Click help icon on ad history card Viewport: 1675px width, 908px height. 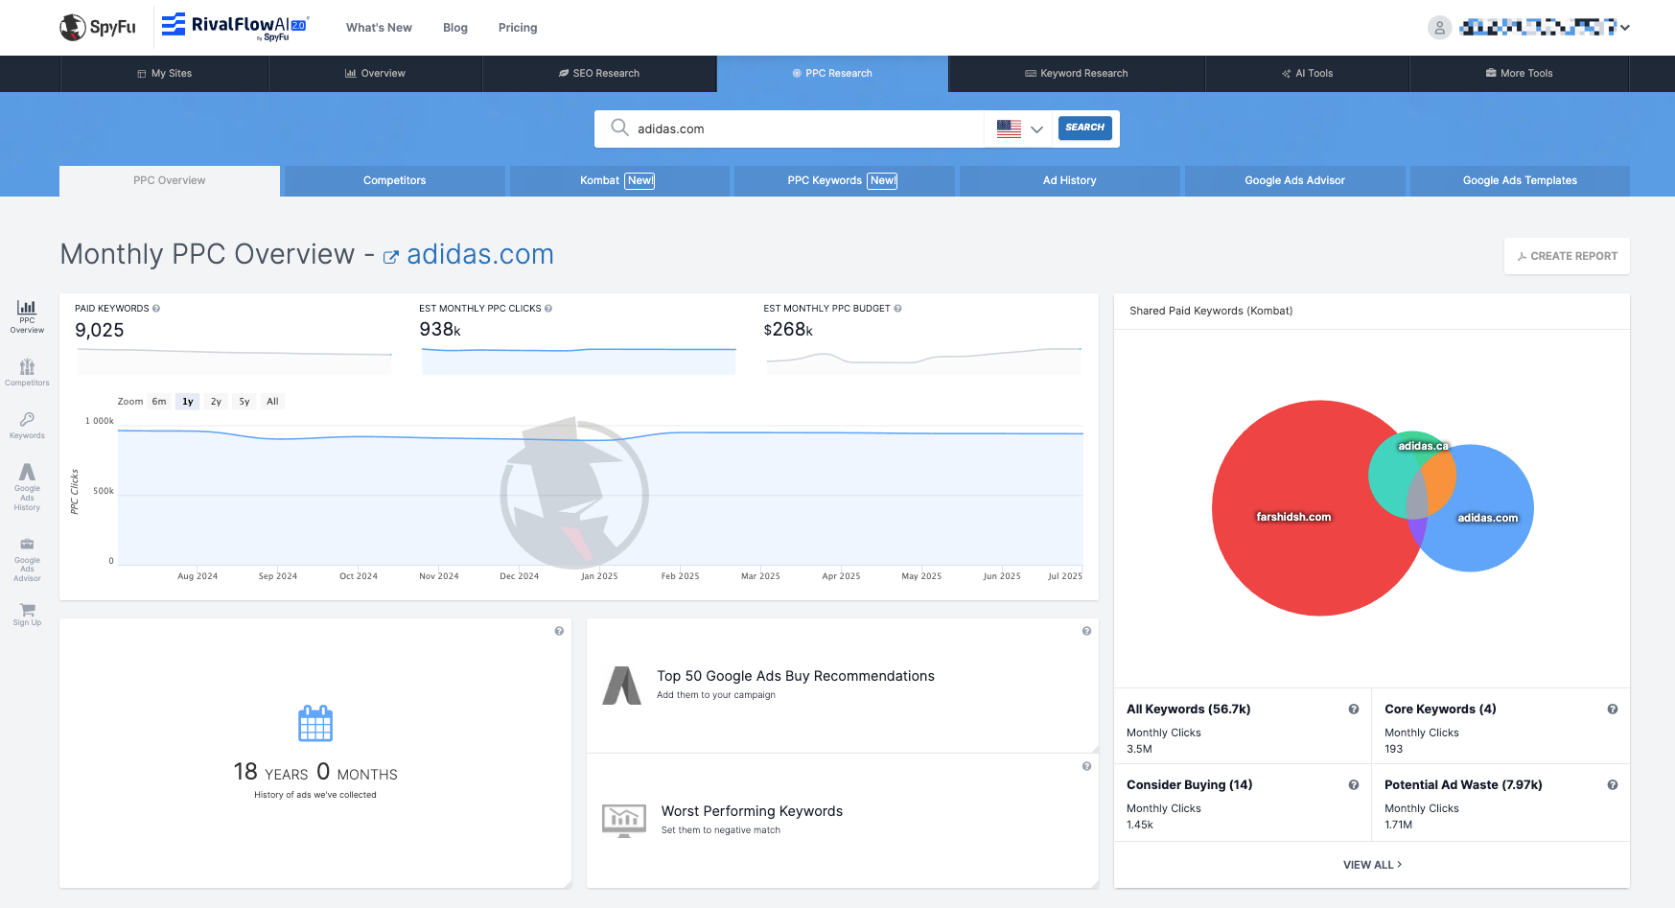click(559, 631)
